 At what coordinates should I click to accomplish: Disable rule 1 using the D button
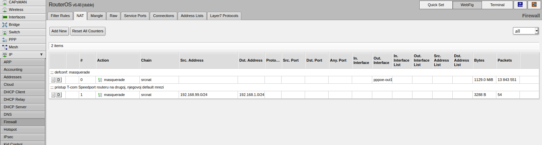coord(59,95)
